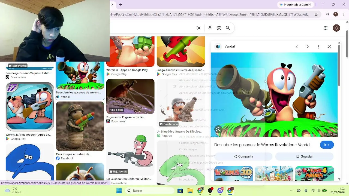Image resolution: width=349 pixels, height=196 pixels.
Task: Open the Chrome three-dot menu
Action: pos(344,14)
